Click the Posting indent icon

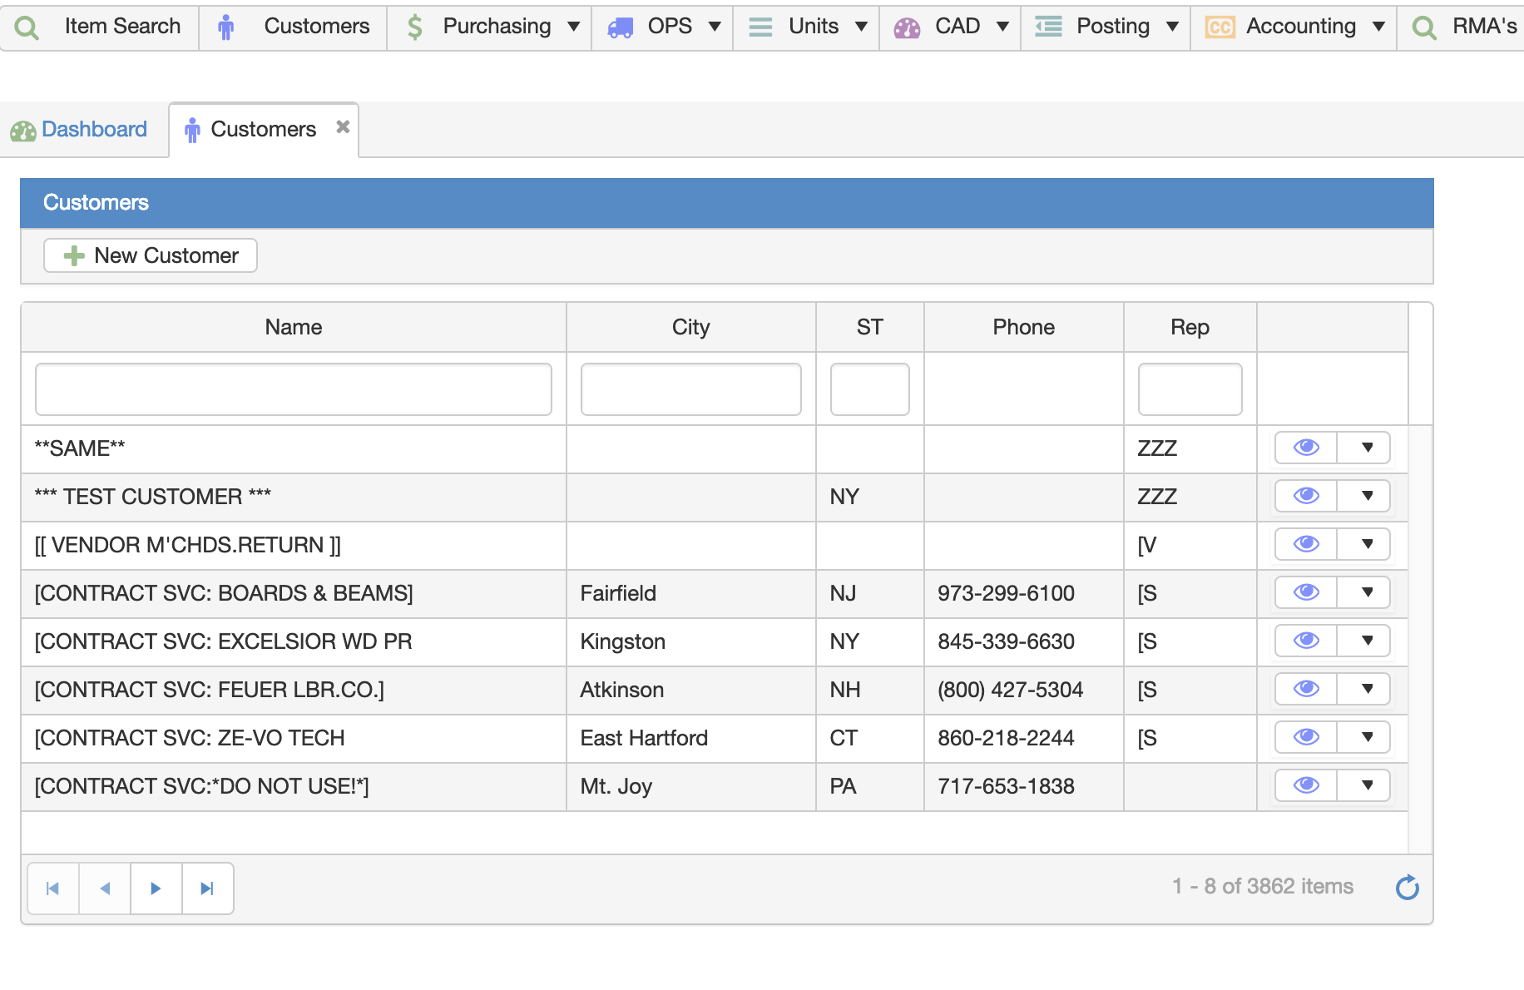click(x=1048, y=27)
